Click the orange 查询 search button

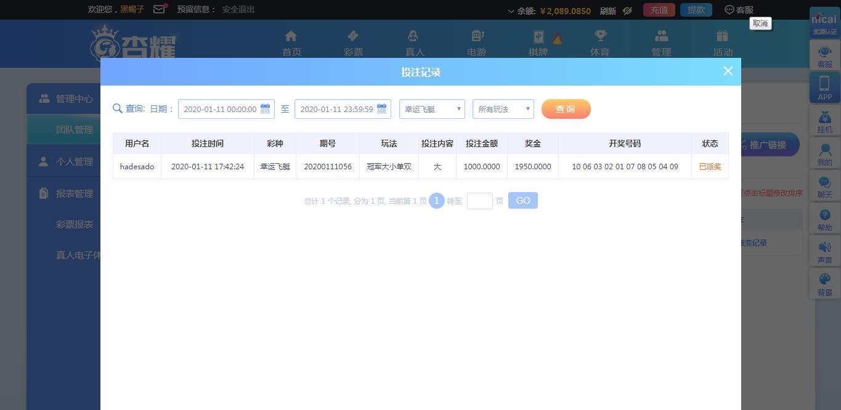(x=566, y=109)
